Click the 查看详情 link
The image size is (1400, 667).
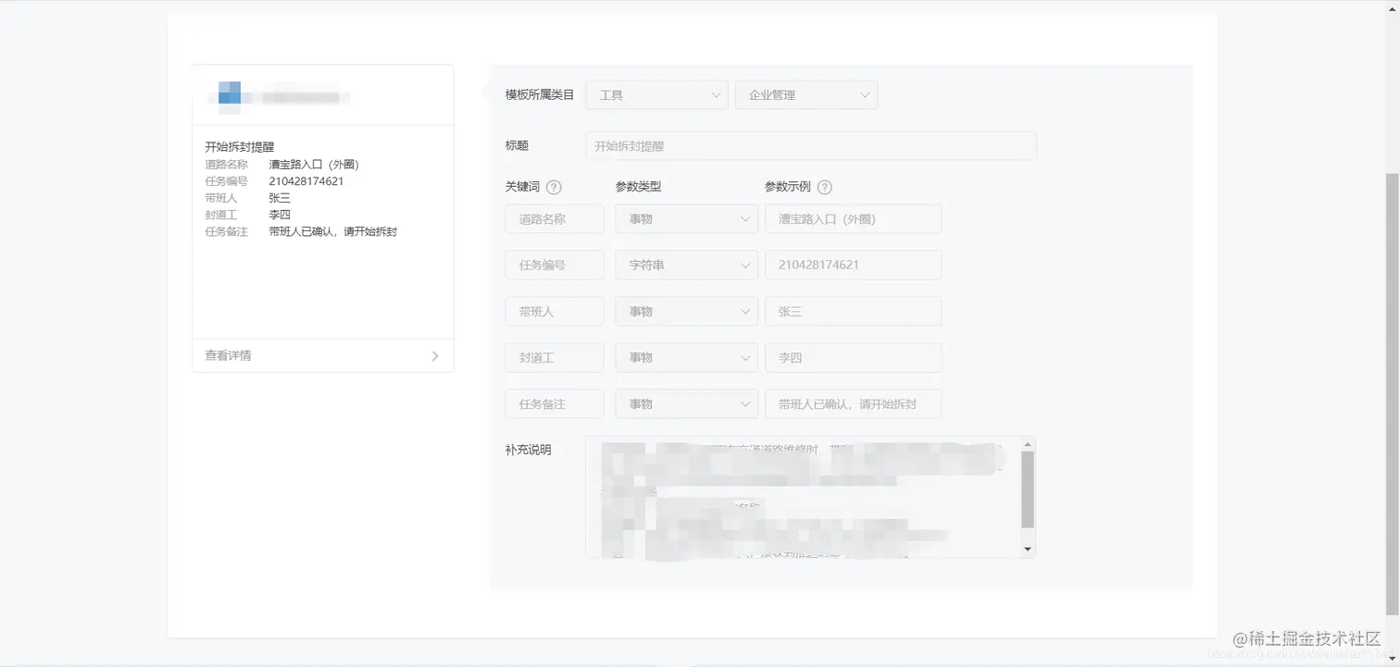[x=228, y=355]
